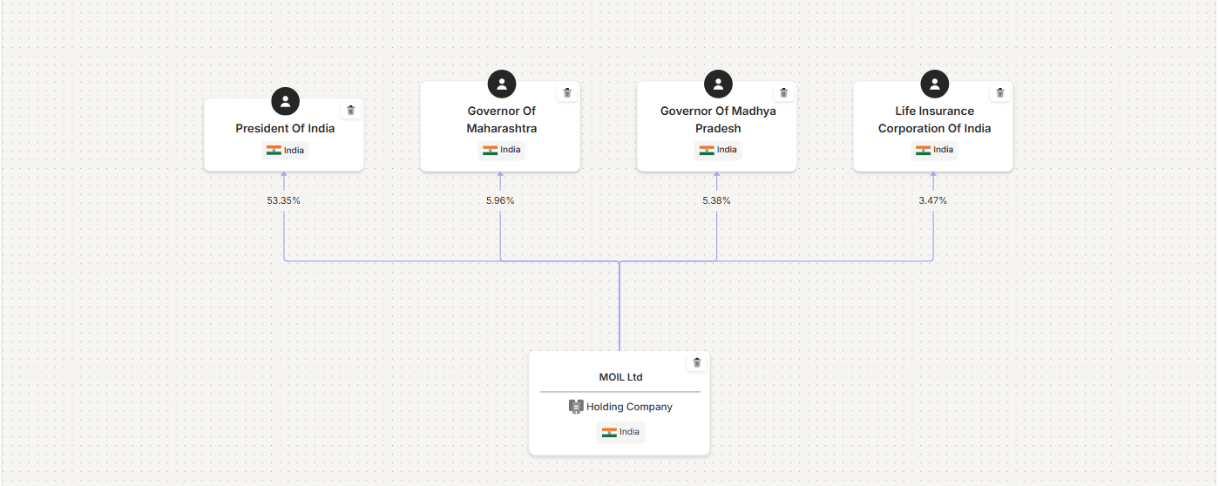Click India flag badge under Governor Of Maharashtra

point(502,150)
